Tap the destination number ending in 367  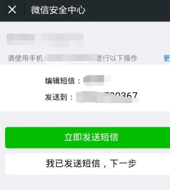pos(107,97)
